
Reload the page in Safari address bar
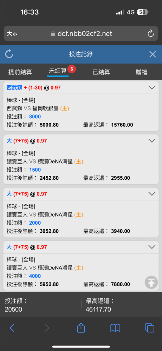click(151, 34)
